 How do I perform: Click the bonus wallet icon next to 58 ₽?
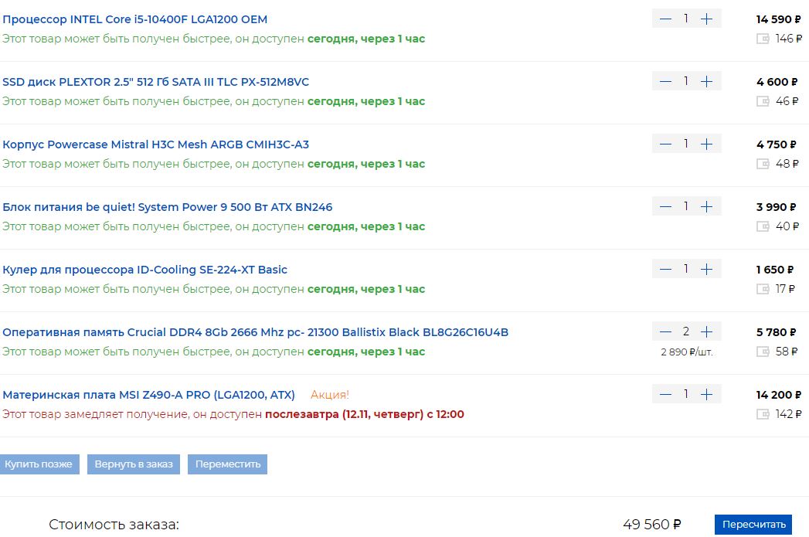point(763,352)
